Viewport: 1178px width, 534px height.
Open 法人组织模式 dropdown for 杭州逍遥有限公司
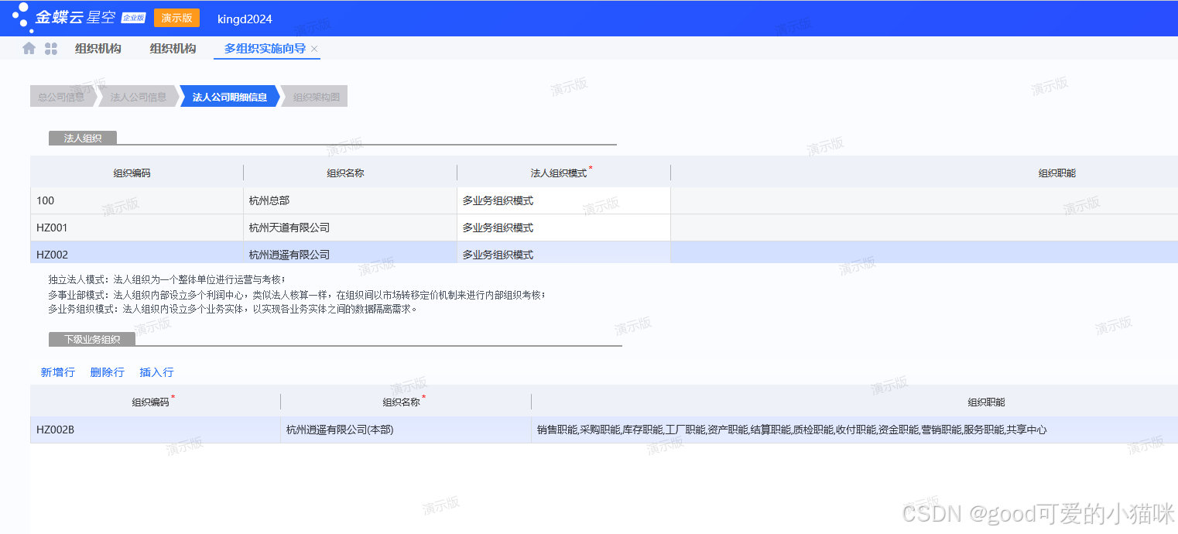tap(563, 253)
